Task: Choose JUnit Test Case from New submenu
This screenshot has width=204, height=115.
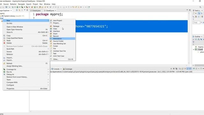Action: 62,56
